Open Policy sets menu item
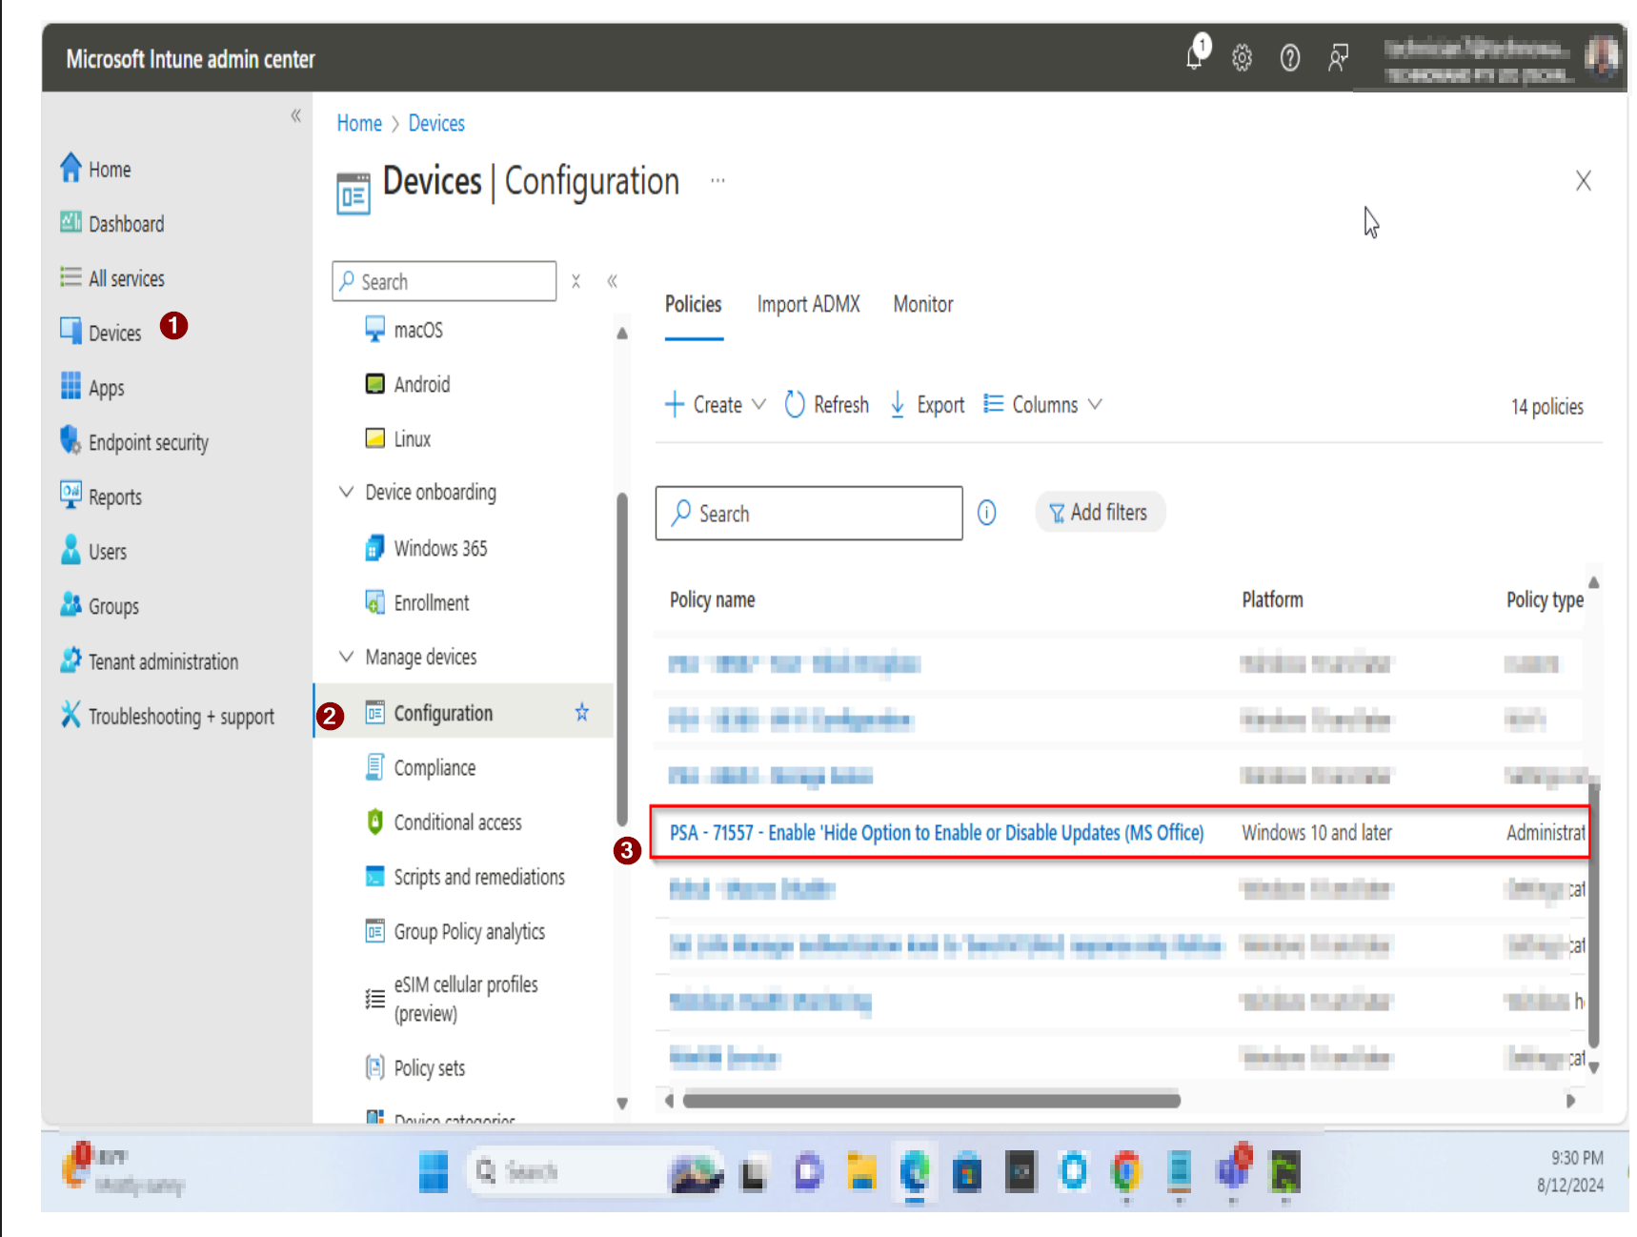1637x1237 pixels. (415, 1067)
